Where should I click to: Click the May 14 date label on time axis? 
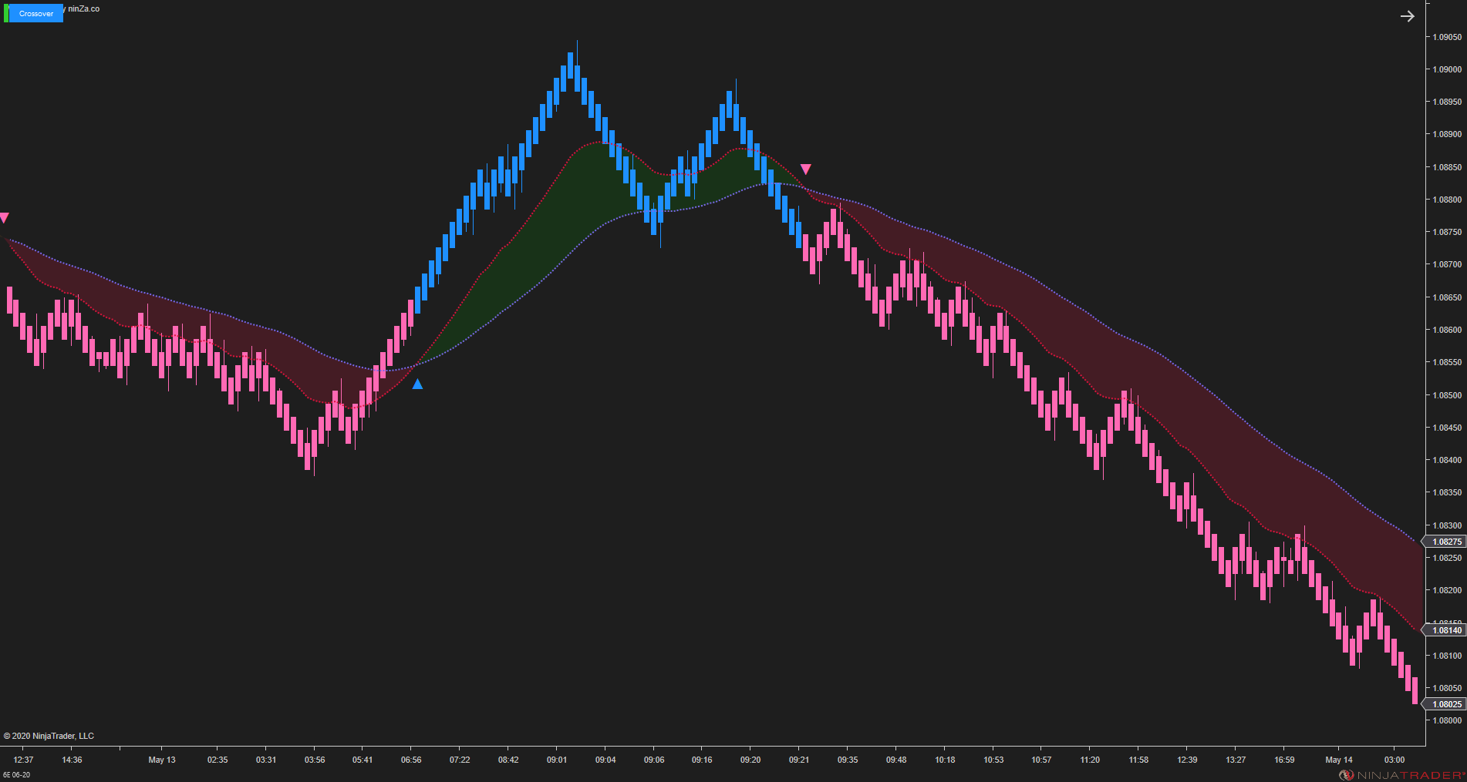pos(1340,759)
